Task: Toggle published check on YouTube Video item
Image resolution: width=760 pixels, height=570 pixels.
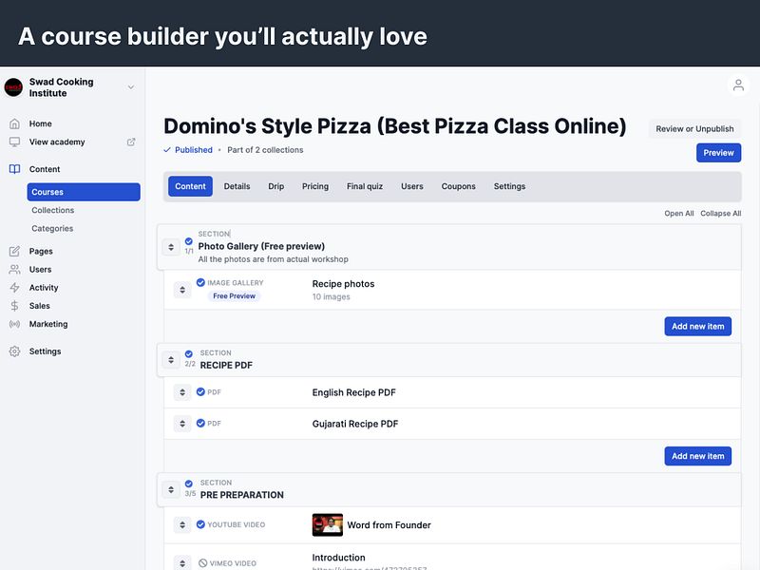Action: pyautogui.click(x=200, y=524)
